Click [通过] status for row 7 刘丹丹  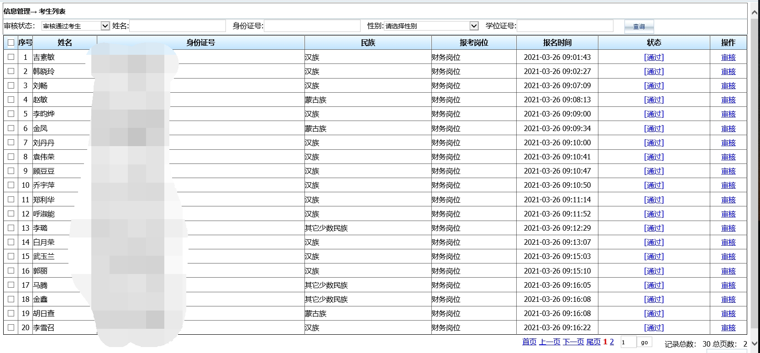[x=654, y=142]
